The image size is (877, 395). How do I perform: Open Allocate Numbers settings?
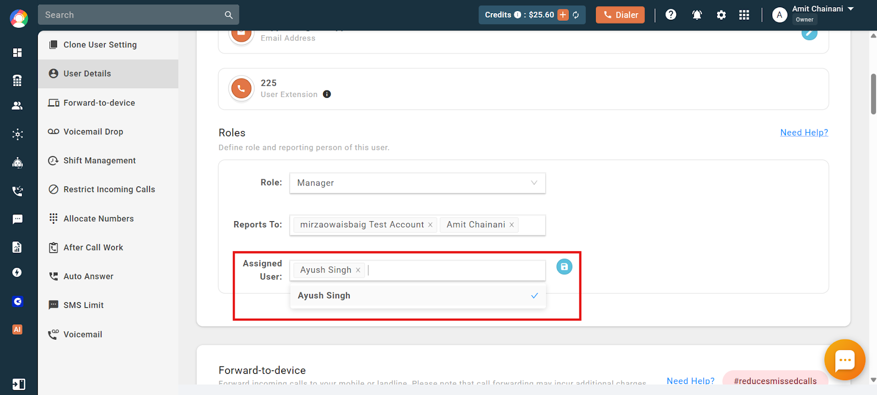click(x=108, y=218)
